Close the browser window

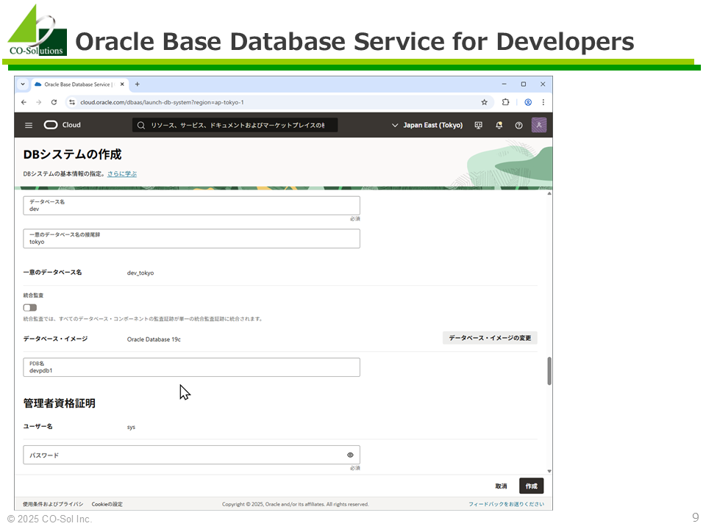[543, 84]
